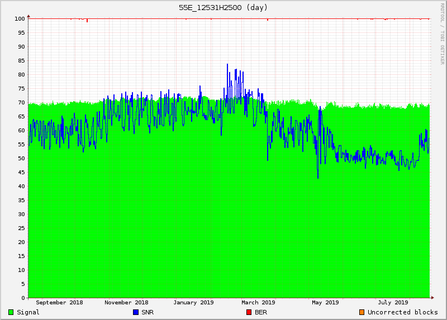Click the 55 y-axis value
This screenshot has width=447, height=320.
[21, 145]
